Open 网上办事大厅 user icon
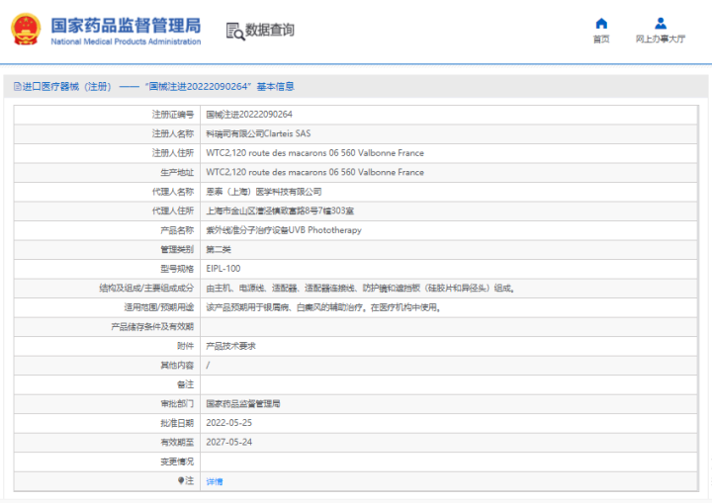 click(661, 23)
